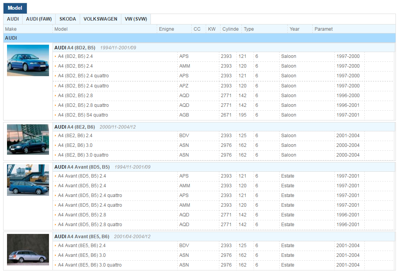Open the A4 (8E2, B6) 2.4 model
399x272 pixels.
pos(75,136)
